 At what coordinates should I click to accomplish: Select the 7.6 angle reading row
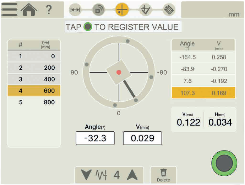click(203, 81)
